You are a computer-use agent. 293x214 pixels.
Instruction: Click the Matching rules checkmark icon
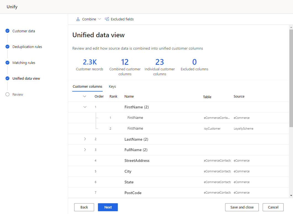point(7,63)
